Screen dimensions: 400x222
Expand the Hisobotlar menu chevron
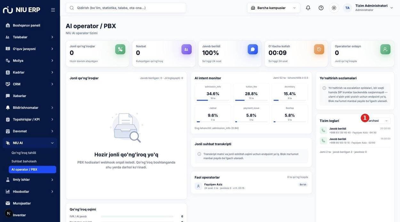[x=52, y=192]
